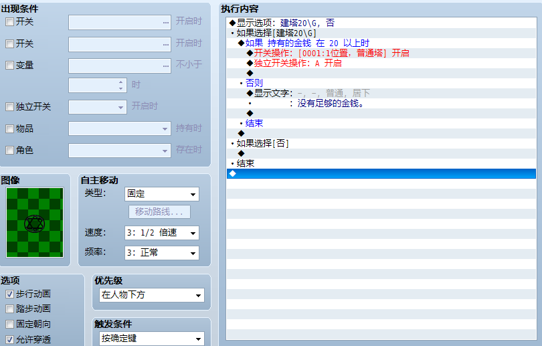Uncheck the 步行动画 option

(x=9, y=294)
